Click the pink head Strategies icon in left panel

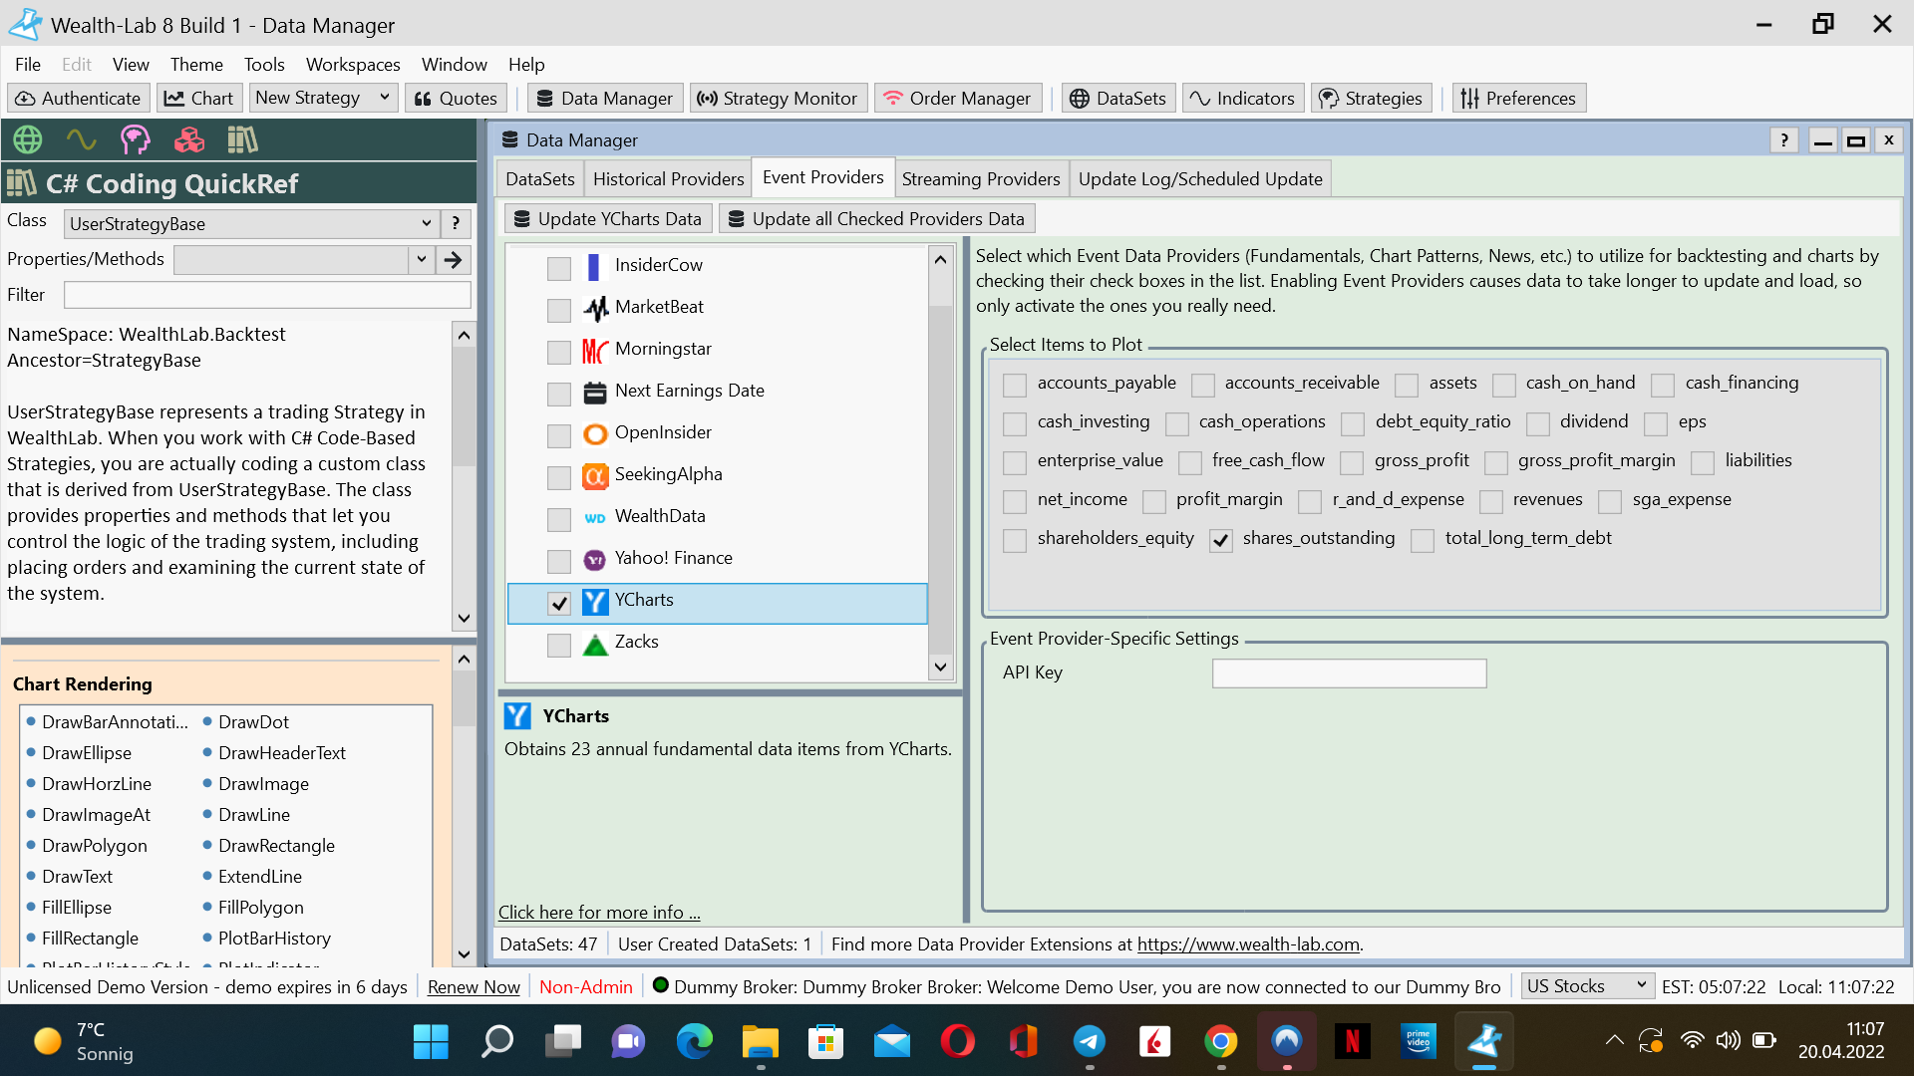(136, 139)
